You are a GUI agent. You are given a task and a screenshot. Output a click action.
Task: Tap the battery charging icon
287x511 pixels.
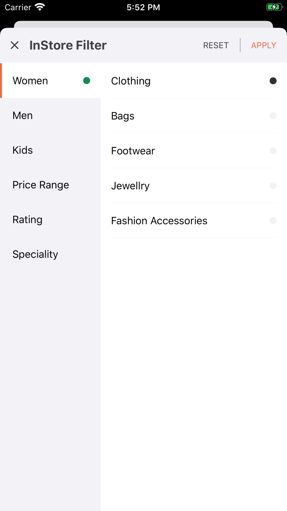275,7
